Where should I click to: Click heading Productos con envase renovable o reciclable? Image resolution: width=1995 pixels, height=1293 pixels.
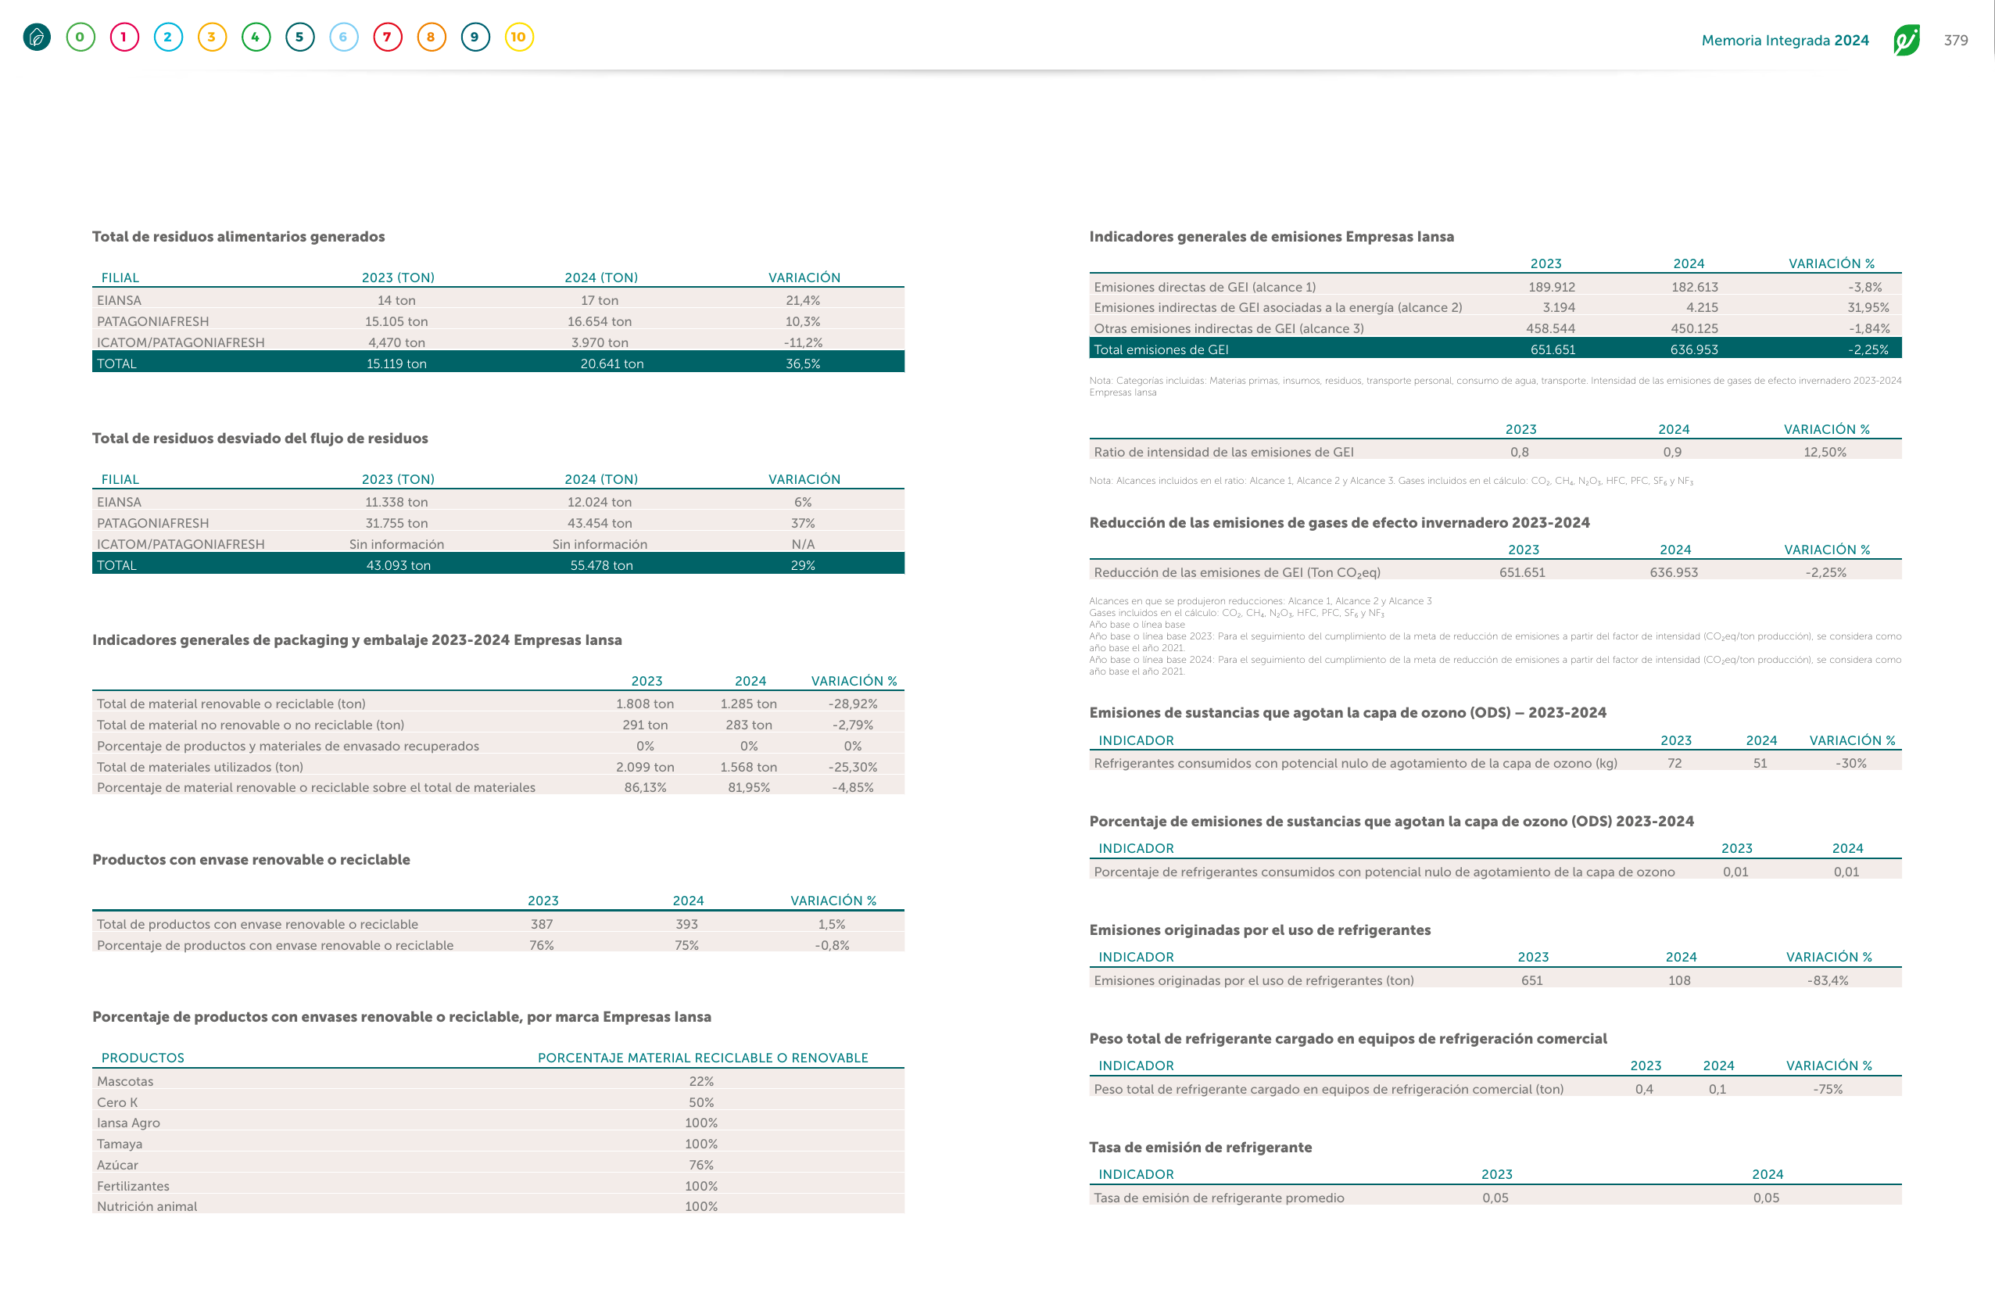point(251,859)
